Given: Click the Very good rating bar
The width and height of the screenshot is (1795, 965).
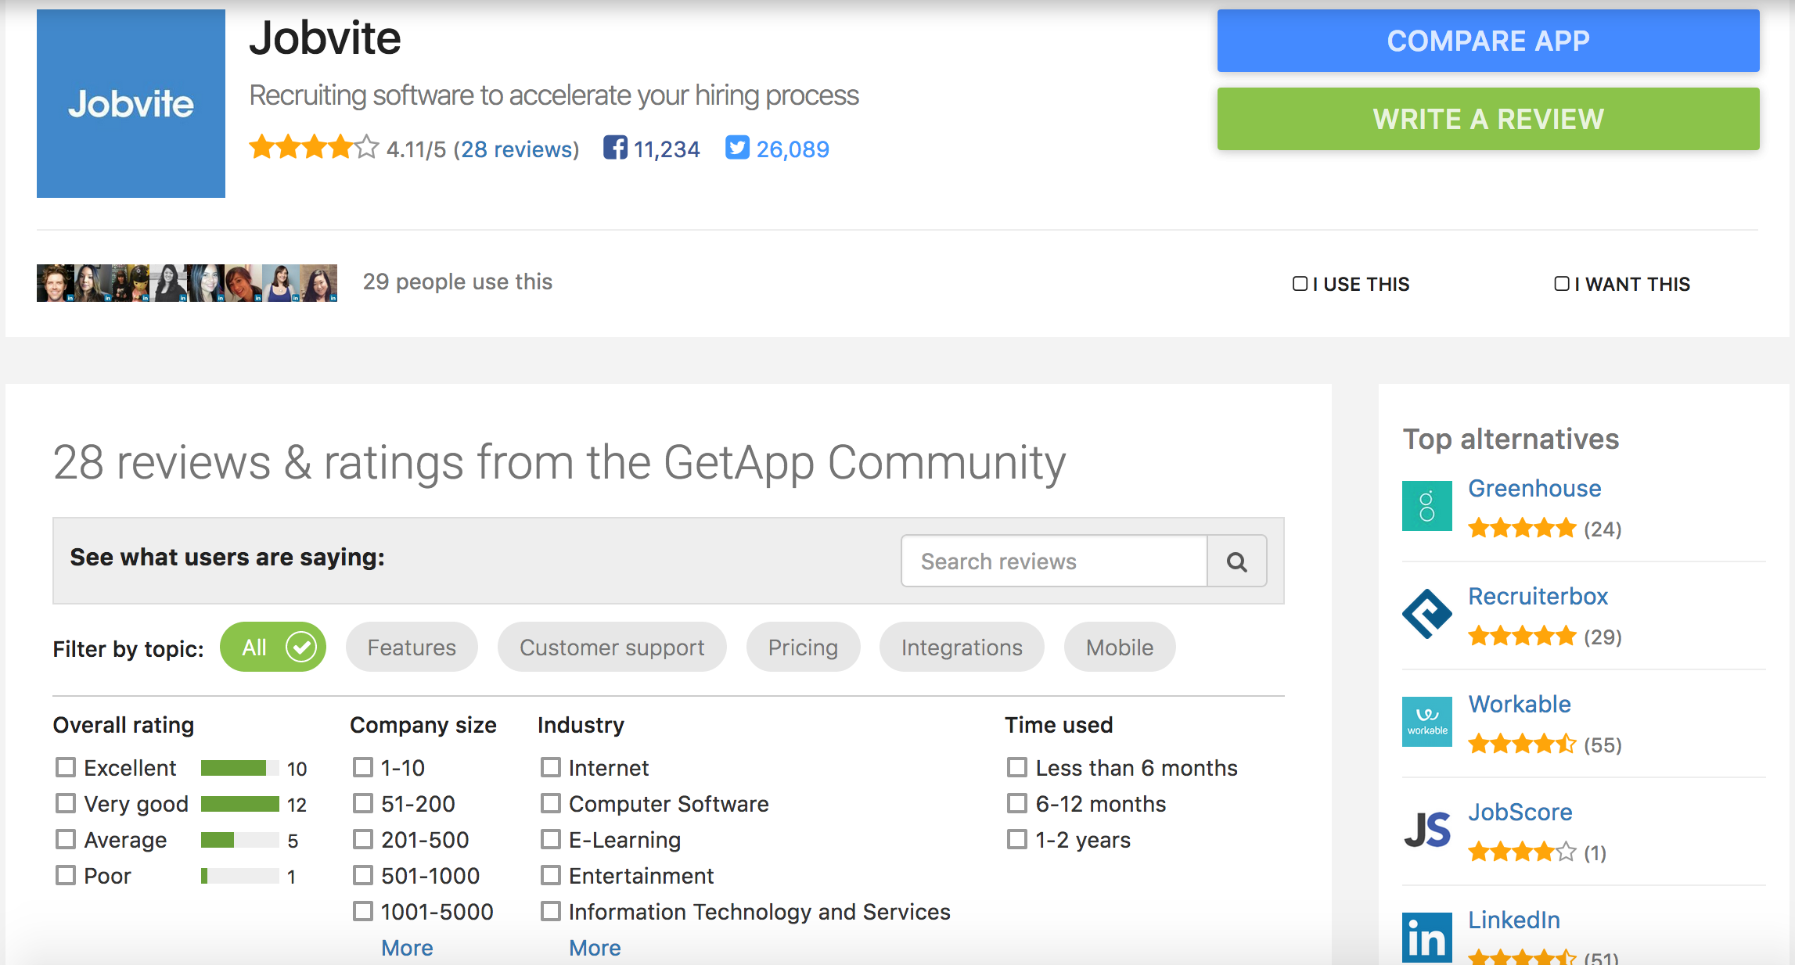Looking at the screenshot, I should pos(239,804).
